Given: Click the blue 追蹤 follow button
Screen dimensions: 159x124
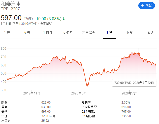Looking at the screenshot, I should point(147,6).
